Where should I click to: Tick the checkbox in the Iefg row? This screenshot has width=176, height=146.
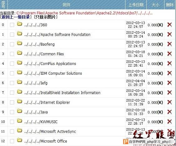12,83
